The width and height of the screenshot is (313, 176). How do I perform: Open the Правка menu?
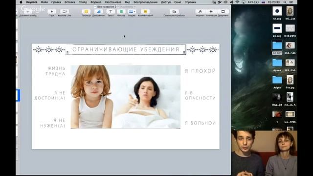coord(56,2)
